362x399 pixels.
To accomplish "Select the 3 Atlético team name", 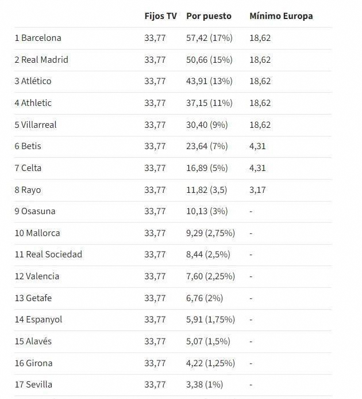I will coord(33,81).
